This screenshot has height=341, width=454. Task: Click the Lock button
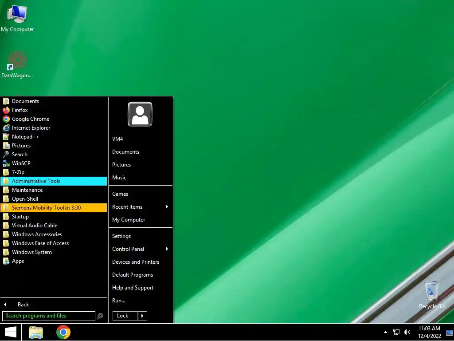click(125, 316)
